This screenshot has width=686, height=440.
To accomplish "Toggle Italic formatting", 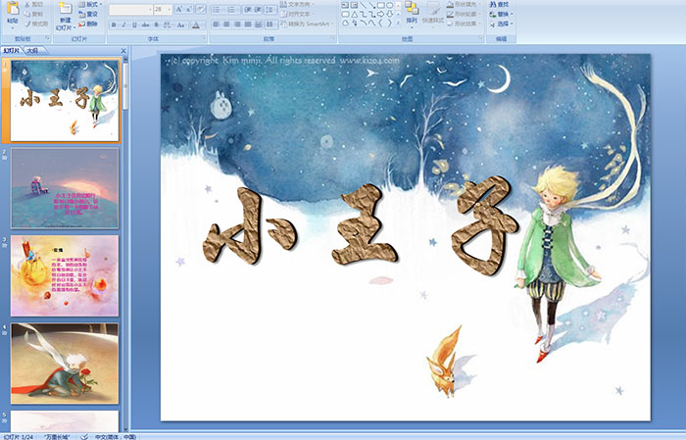I will (123, 24).
